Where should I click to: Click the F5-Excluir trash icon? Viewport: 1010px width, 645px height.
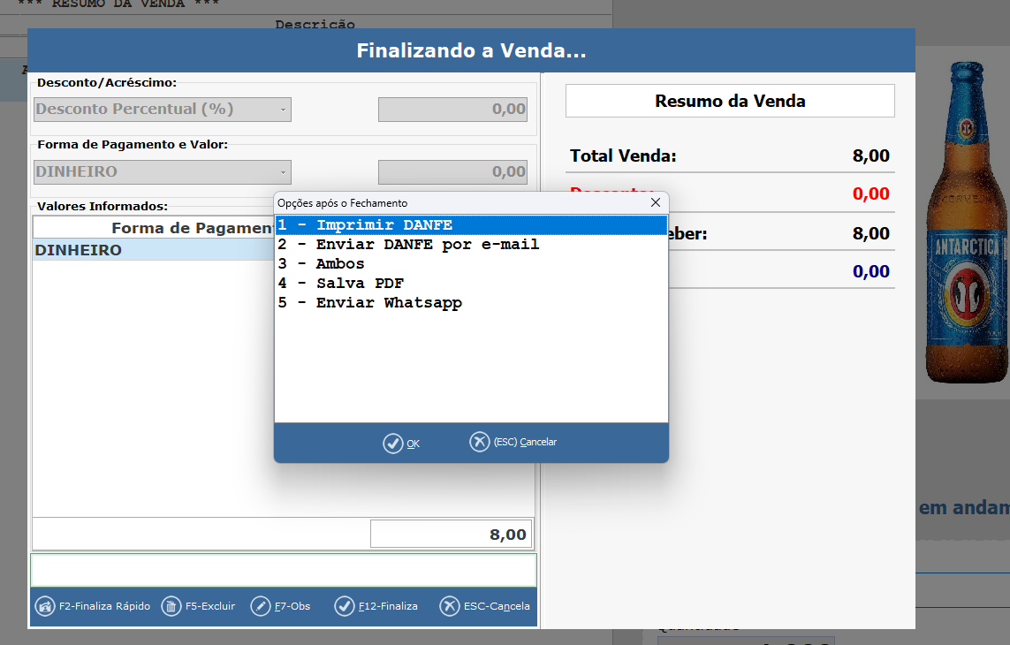coord(171,606)
